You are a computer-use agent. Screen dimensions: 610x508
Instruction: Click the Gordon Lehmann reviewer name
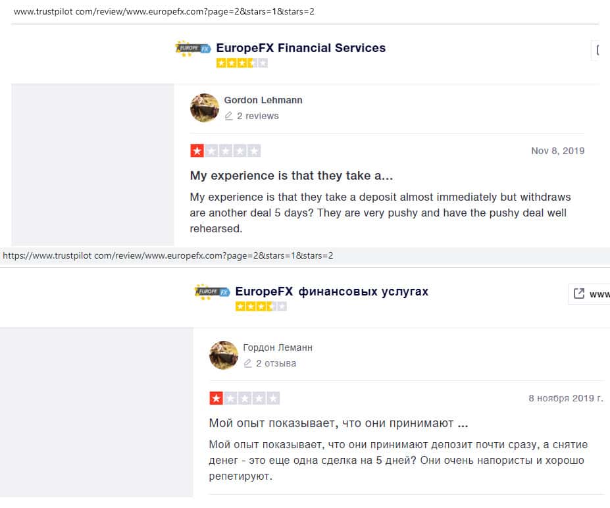click(x=263, y=100)
